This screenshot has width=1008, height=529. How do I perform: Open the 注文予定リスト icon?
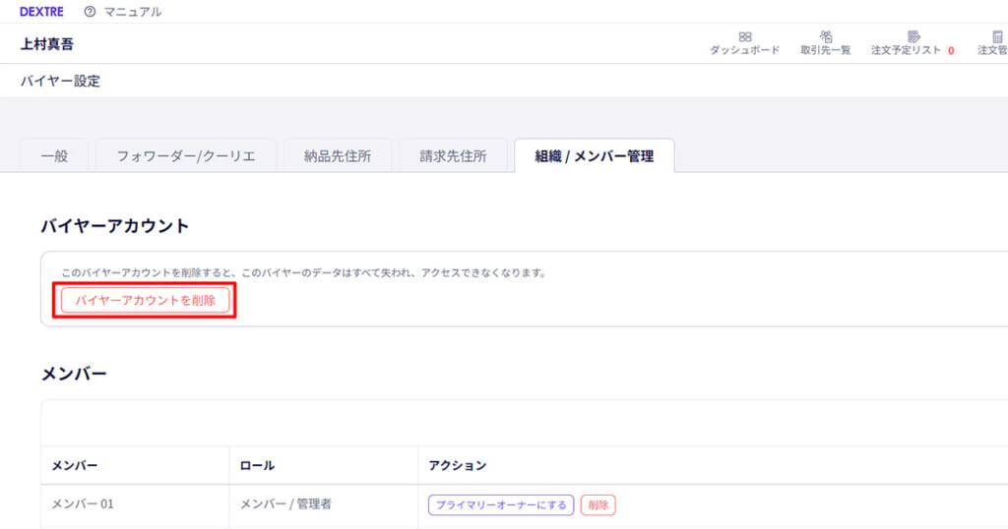[x=913, y=36]
